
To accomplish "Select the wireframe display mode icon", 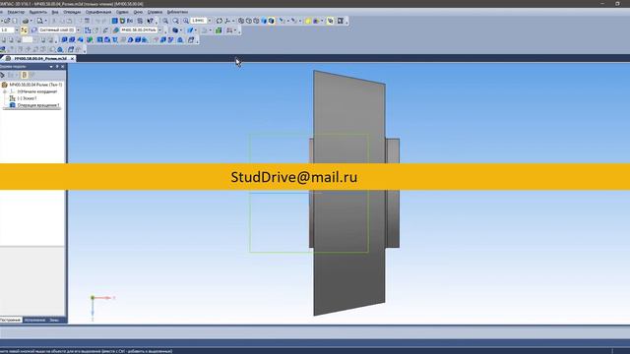I will [241, 21].
